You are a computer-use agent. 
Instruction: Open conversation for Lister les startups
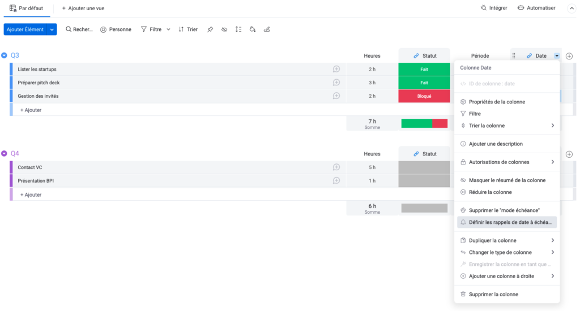coord(336,69)
